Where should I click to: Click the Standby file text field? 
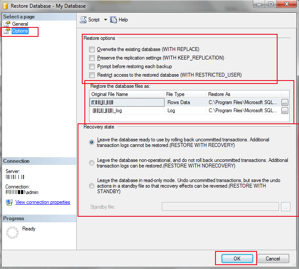220,207
